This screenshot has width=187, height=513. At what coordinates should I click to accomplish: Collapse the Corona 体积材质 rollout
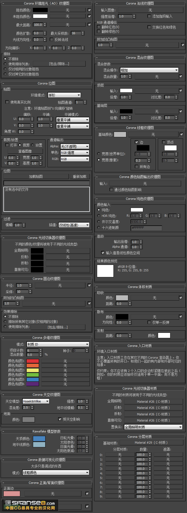pos(140,287)
